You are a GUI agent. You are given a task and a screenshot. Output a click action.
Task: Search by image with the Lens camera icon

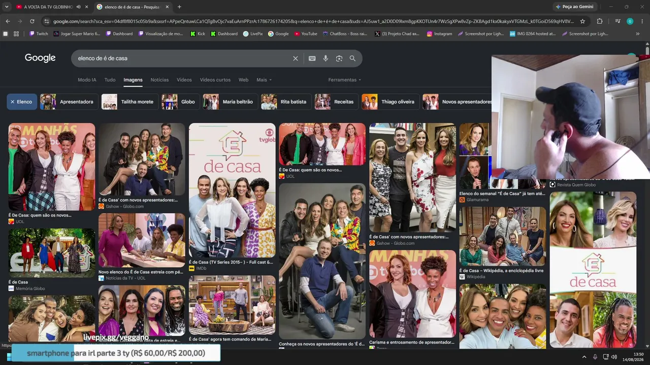[x=339, y=58]
